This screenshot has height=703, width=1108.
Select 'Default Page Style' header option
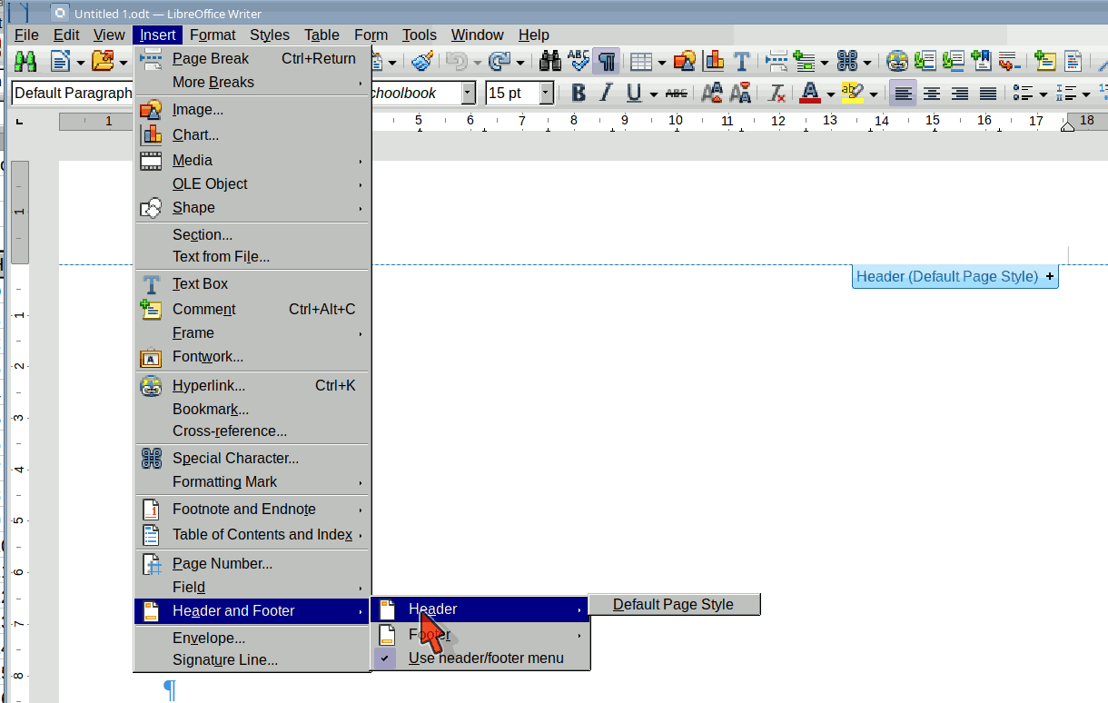673,605
